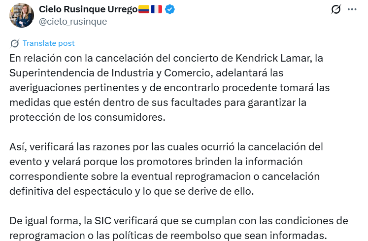Click the words "Kendrick Lamar" in the post
Screen dimensions: 368x241
pos(281,58)
